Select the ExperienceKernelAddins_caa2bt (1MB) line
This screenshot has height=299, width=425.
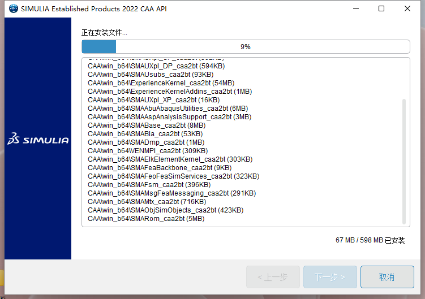click(x=170, y=92)
